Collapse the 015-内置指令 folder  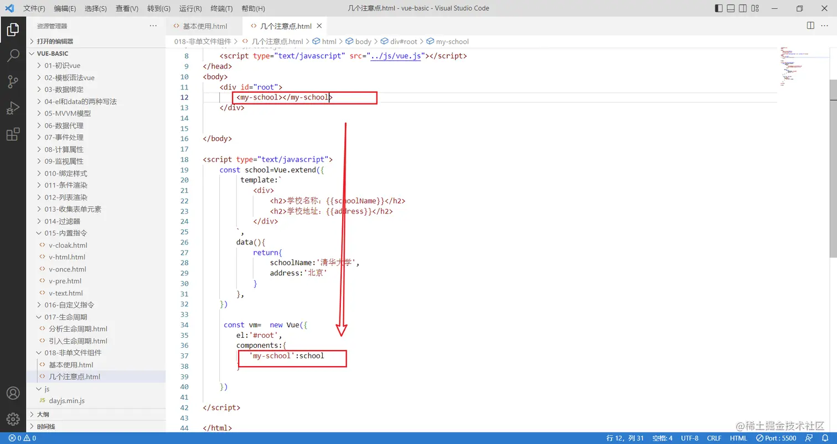[96, 233]
